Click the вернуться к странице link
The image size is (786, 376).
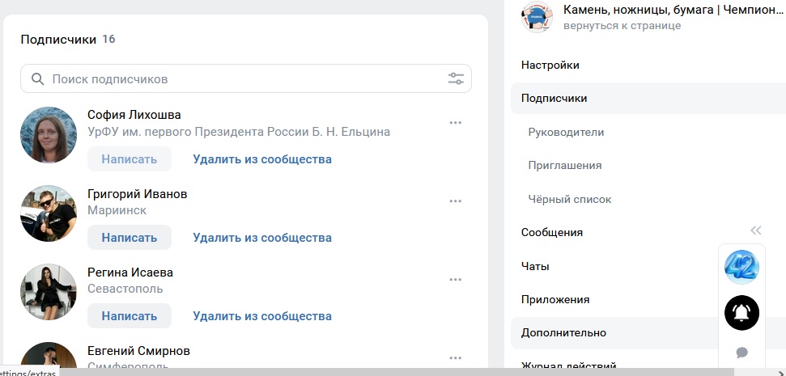[x=622, y=26]
